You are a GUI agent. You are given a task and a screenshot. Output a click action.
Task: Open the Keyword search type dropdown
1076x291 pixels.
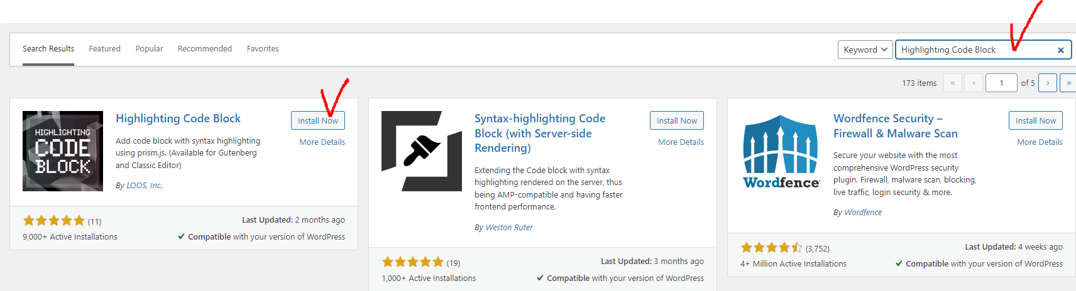pos(865,50)
